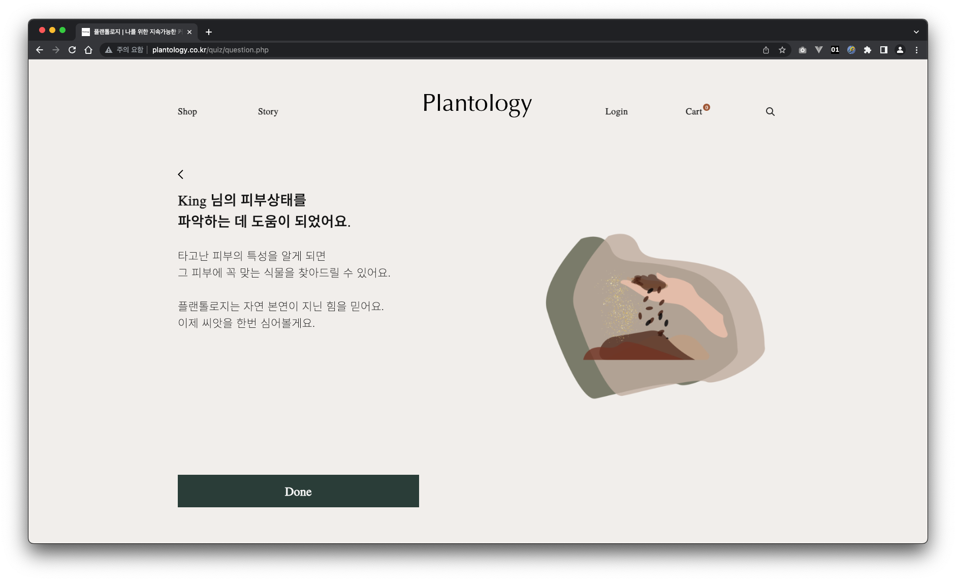Click the green fullscreen window button
Image resolution: width=956 pixels, height=581 pixels.
pos(62,30)
